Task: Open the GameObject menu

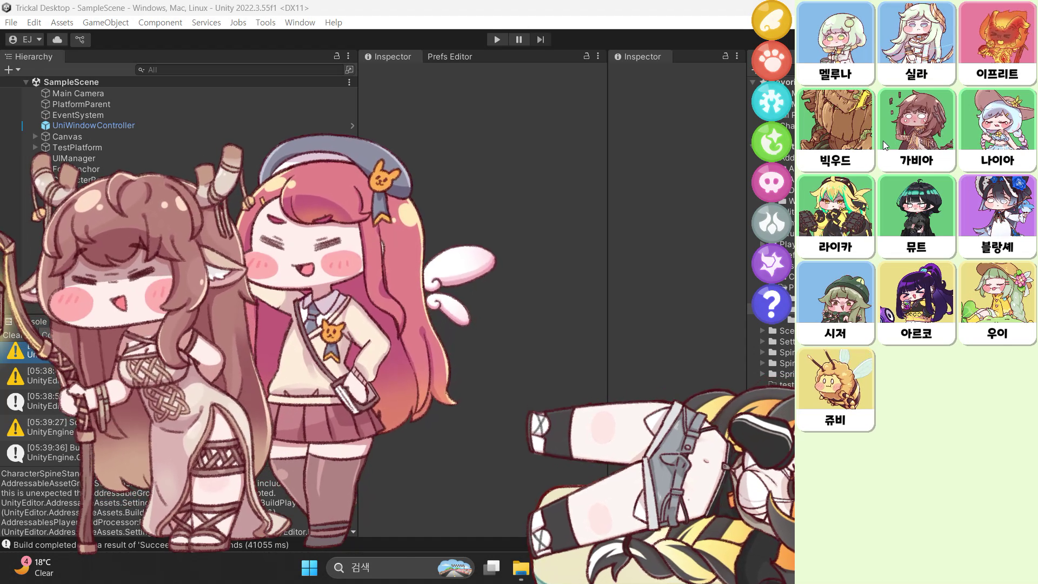Action: [105, 23]
